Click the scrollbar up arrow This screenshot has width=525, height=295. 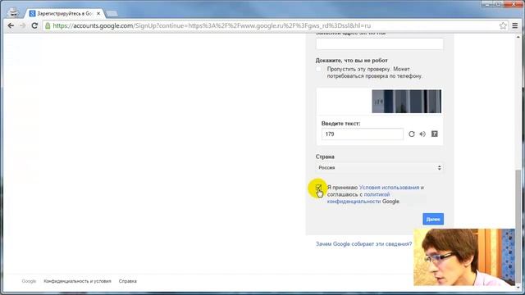click(x=518, y=36)
